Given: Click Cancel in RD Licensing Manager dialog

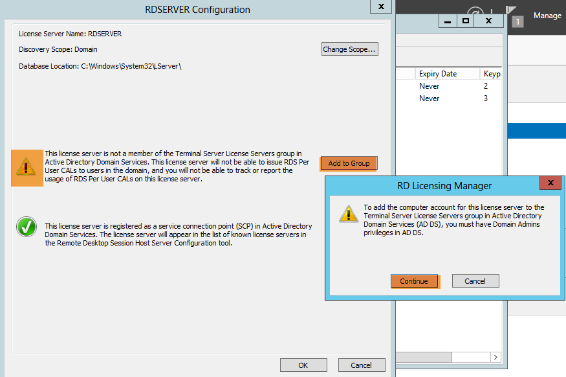Looking at the screenshot, I should [x=475, y=281].
